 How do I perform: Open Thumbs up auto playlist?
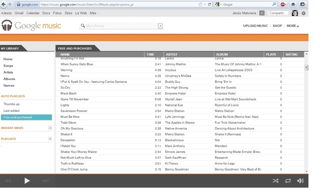point(12,104)
